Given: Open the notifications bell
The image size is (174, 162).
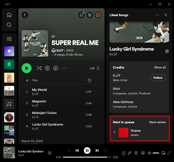Looking at the screenshot, I should tap(81, 15).
